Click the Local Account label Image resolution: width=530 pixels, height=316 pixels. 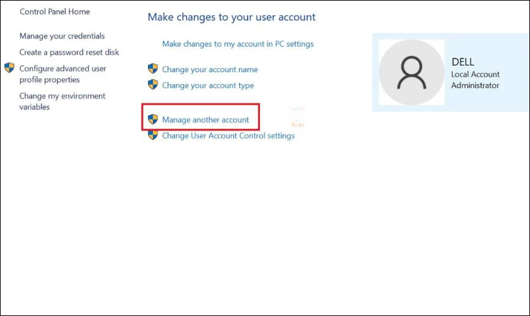click(475, 74)
